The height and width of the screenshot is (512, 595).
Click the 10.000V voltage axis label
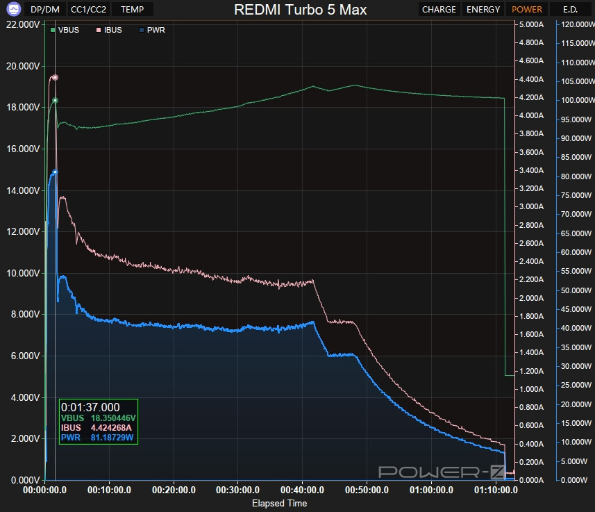pyautogui.click(x=23, y=273)
